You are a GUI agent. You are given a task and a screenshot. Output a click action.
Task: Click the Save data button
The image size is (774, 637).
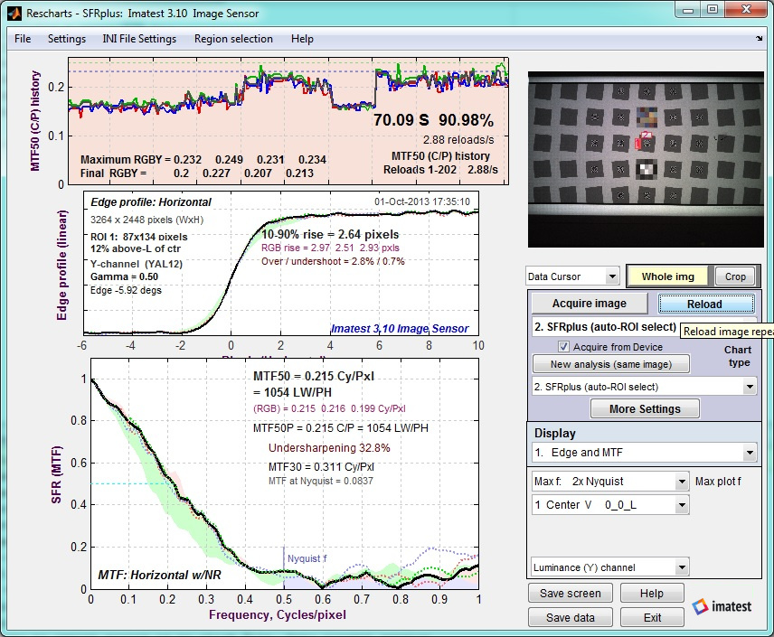tap(571, 617)
